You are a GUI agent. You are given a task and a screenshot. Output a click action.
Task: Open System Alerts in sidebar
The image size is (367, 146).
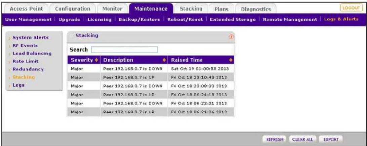pos(31,37)
